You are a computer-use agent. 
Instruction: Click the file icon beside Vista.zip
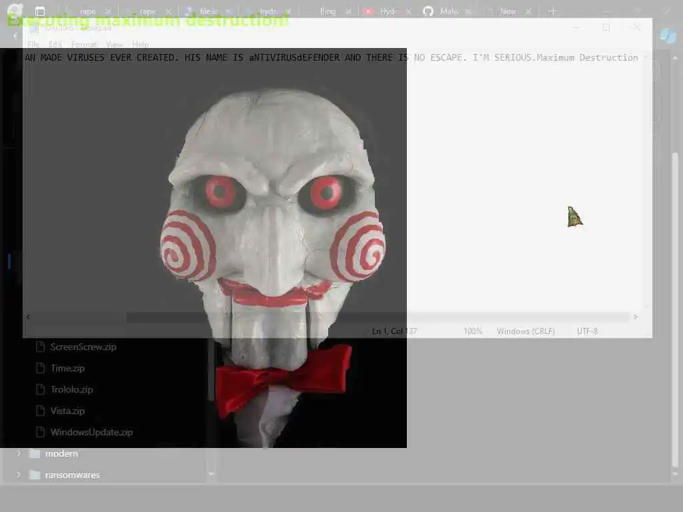click(41, 411)
